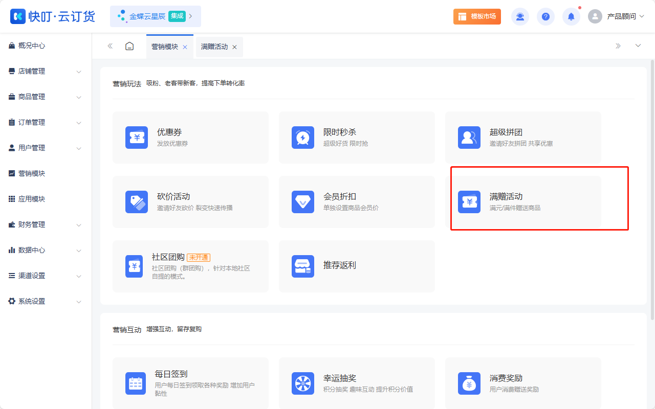Click the 店铺管理 sidebar icon
This screenshot has height=409, width=655.
(12, 71)
